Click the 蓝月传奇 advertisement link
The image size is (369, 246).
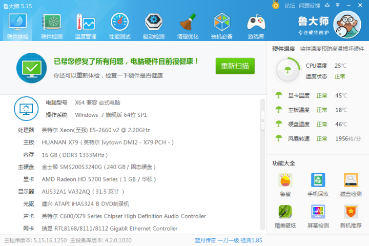(228, 240)
